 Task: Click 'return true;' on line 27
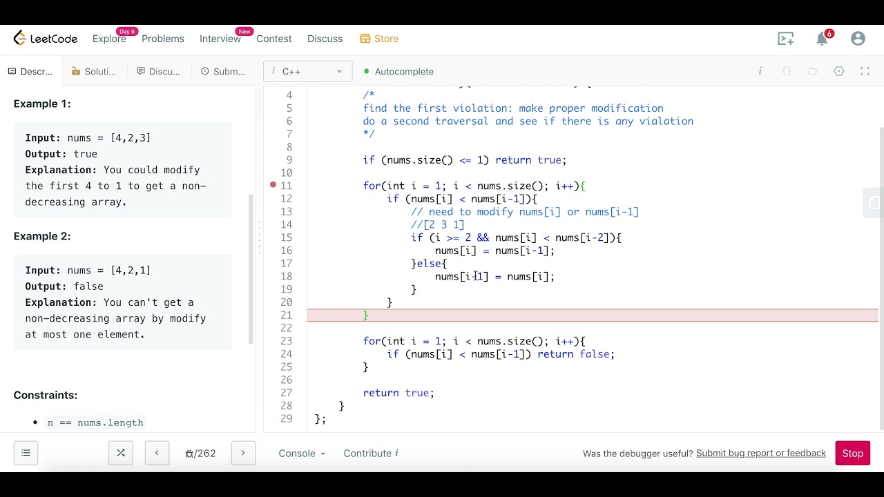point(398,393)
